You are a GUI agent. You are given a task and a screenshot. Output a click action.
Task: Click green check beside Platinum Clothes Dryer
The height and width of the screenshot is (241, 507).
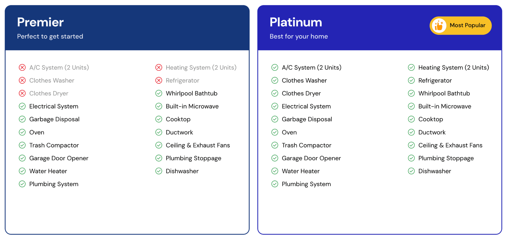click(x=275, y=93)
